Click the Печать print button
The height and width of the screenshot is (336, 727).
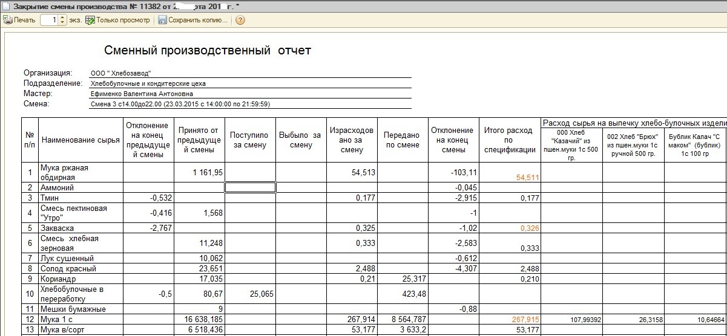[x=19, y=20]
